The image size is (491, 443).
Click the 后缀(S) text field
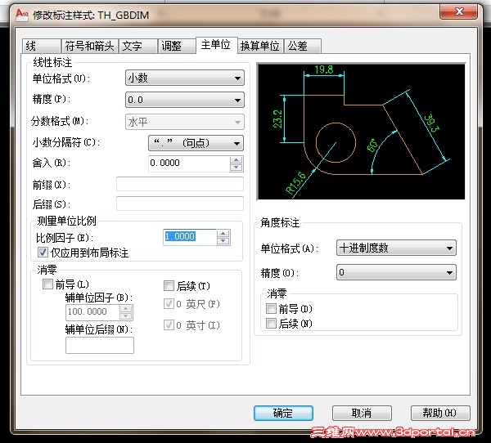180,204
